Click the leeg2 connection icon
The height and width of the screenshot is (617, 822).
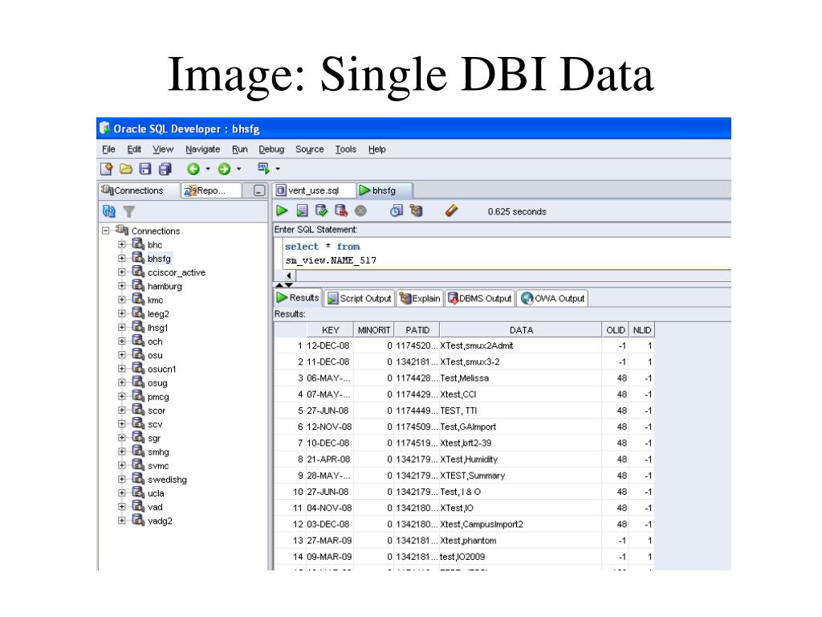[x=138, y=313]
